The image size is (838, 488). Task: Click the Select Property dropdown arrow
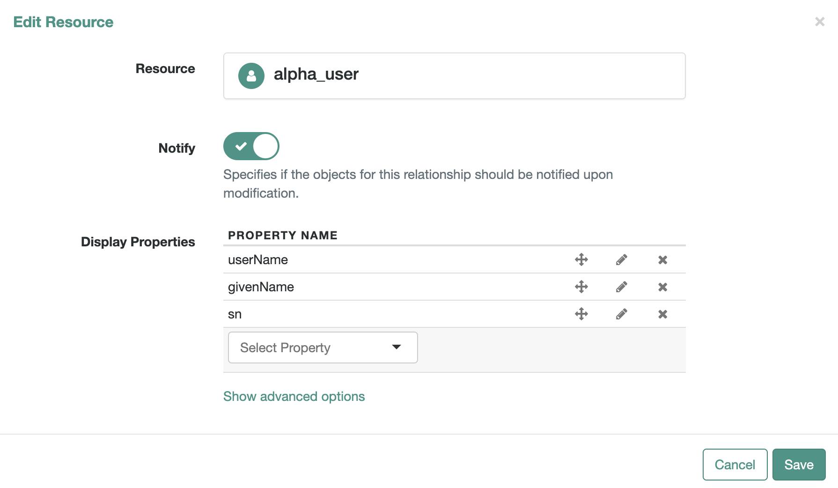[x=396, y=347]
